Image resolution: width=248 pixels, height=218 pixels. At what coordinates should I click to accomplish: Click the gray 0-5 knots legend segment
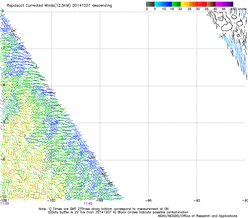pyautogui.click(x=150, y=4)
